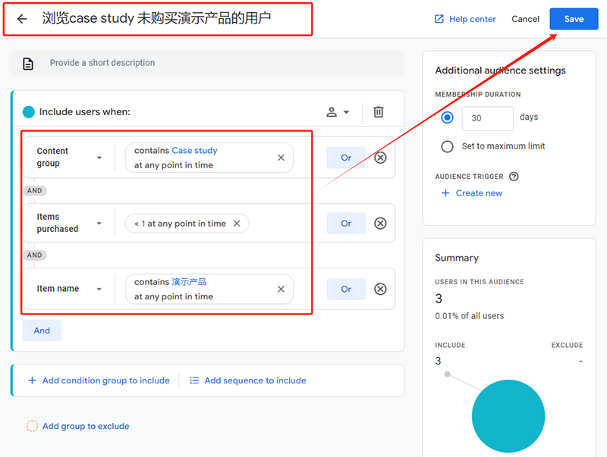Select the 30 days duration radio button
This screenshot has width=607, height=457.
click(x=447, y=117)
